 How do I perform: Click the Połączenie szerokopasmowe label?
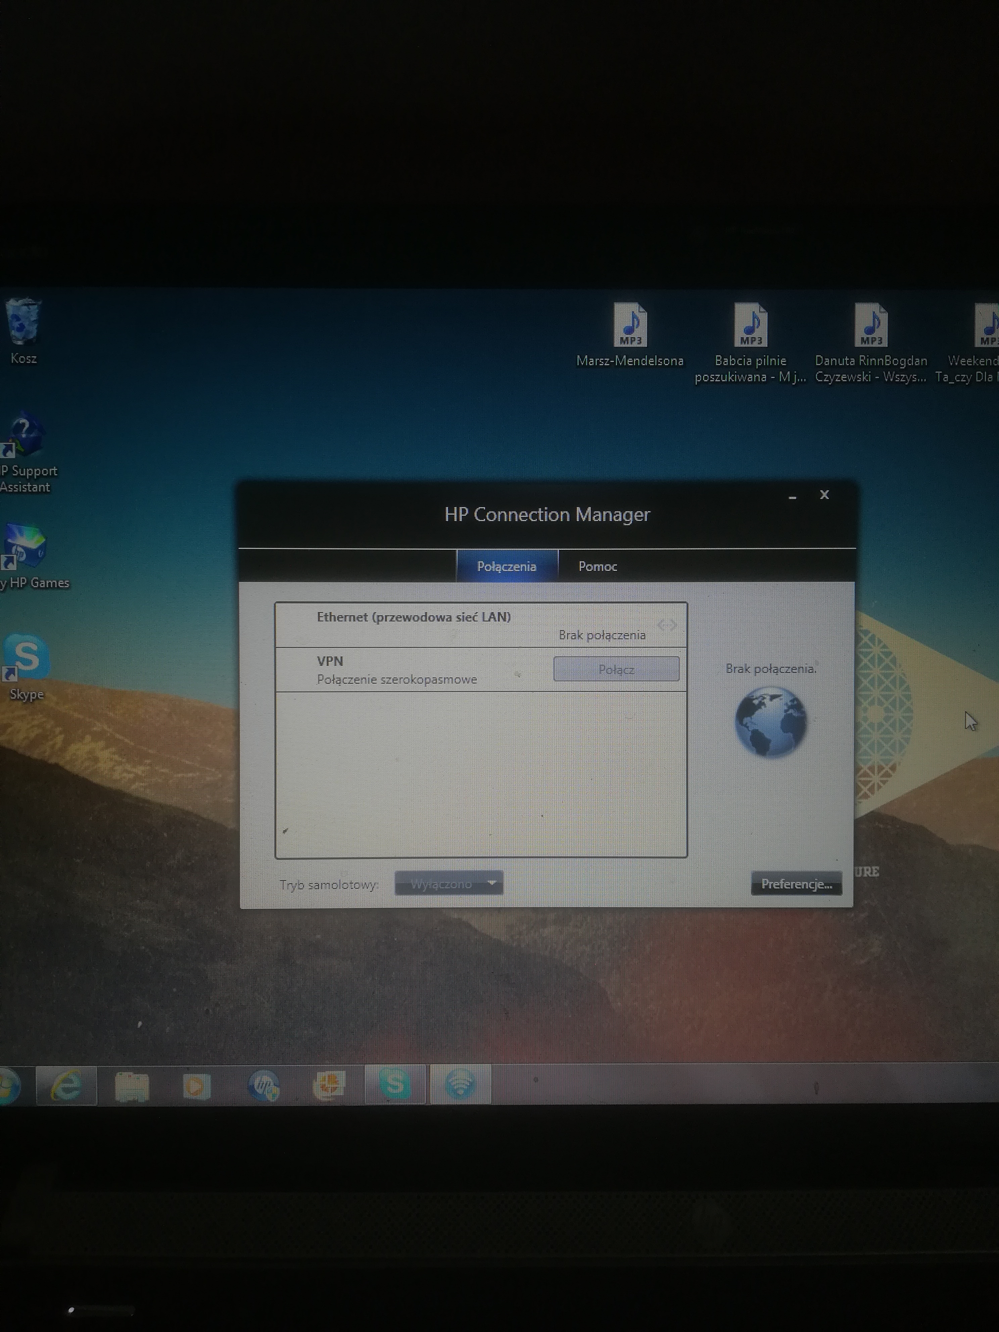click(397, 679)
